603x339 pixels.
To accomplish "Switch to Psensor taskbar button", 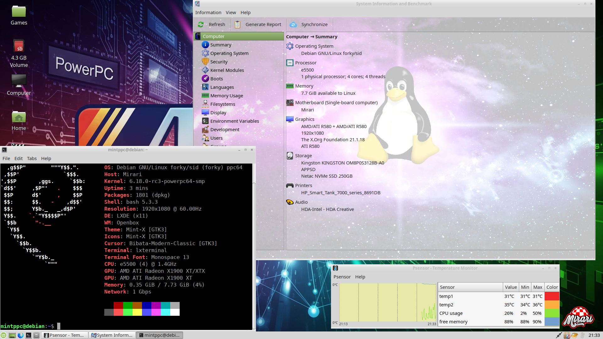I will point(64,335).
